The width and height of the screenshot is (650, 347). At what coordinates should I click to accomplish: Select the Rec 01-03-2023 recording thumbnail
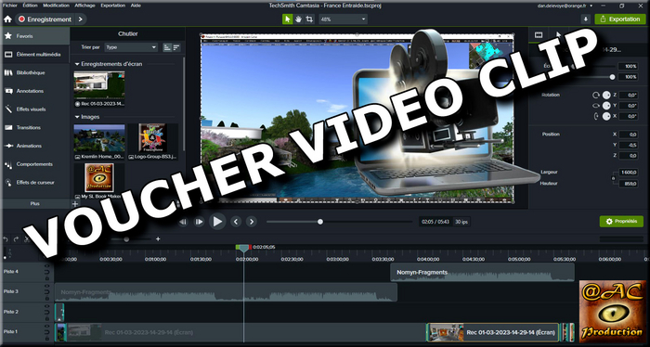(99, 85)
